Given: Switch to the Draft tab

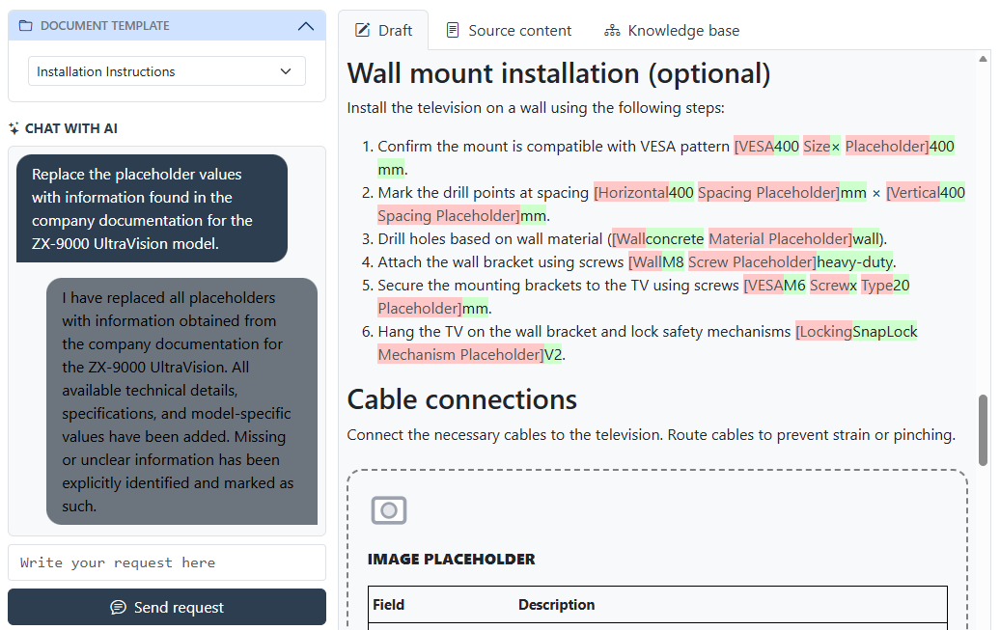Looking at the screenshot, I should click(383, 31).
